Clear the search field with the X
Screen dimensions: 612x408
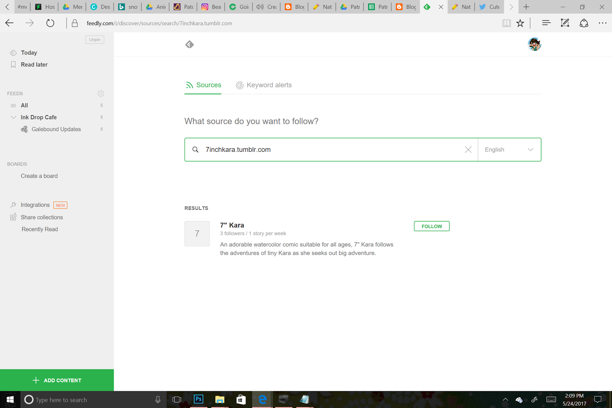tap(468, 150)
